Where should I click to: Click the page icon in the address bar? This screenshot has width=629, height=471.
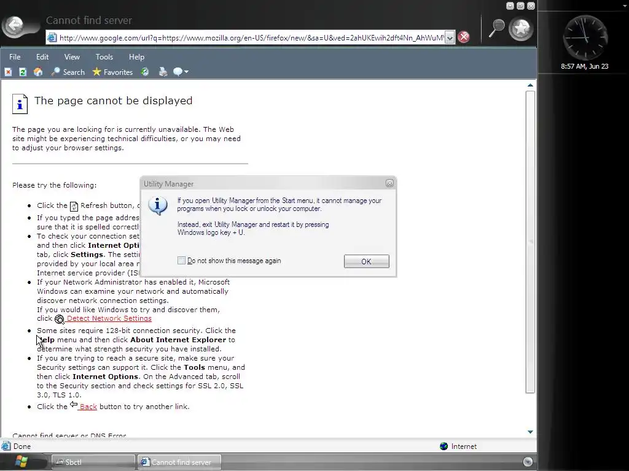[52, 37]
